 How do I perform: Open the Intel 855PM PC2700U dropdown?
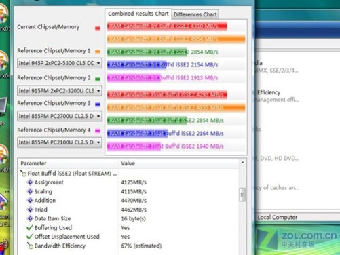[60, 116]
